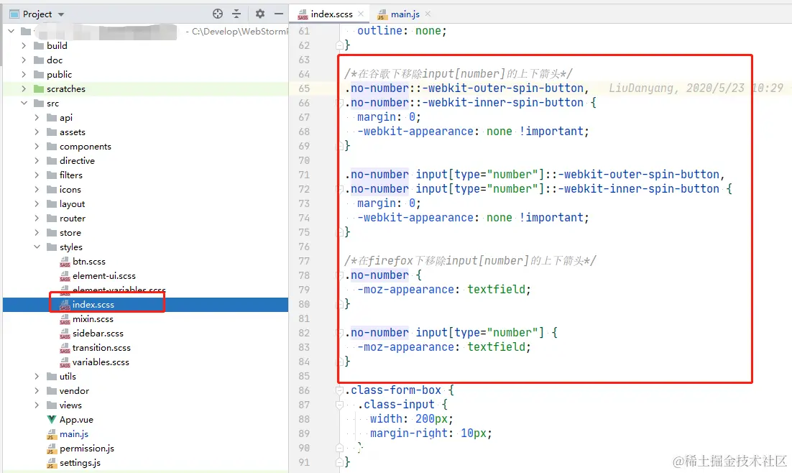The image size is (792, 473).
Task: Select the src folder icon
Action: [x=38, y=103]
